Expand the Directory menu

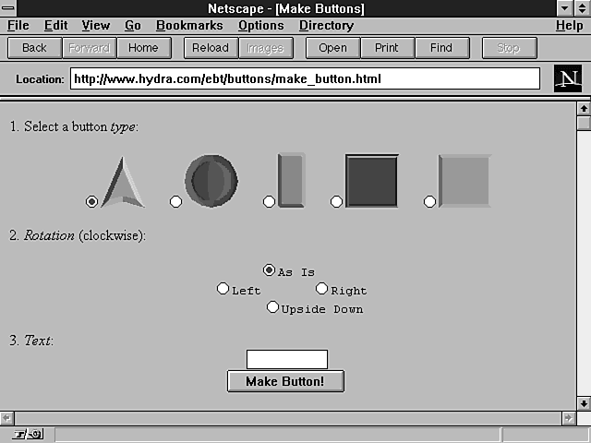[x=325, y=26]
